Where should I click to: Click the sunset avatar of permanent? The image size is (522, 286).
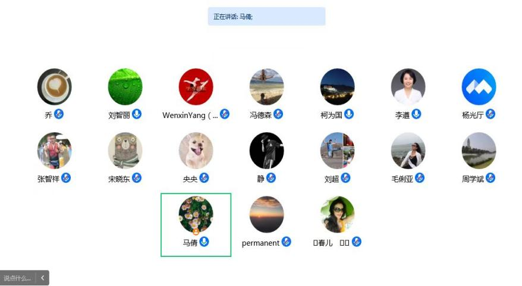266,214
